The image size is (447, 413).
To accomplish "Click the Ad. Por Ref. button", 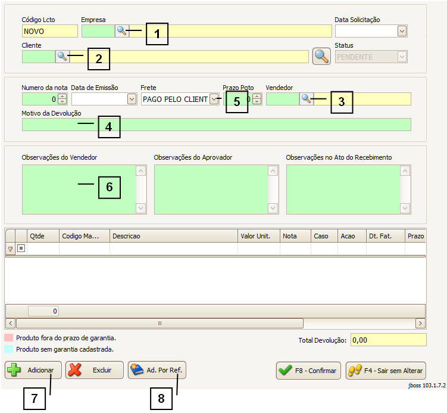I will (x=157, y=370).
